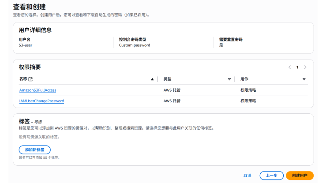Select page 1 in the pagination
Screen dimensions: 326x183
(x=297, y=67)
